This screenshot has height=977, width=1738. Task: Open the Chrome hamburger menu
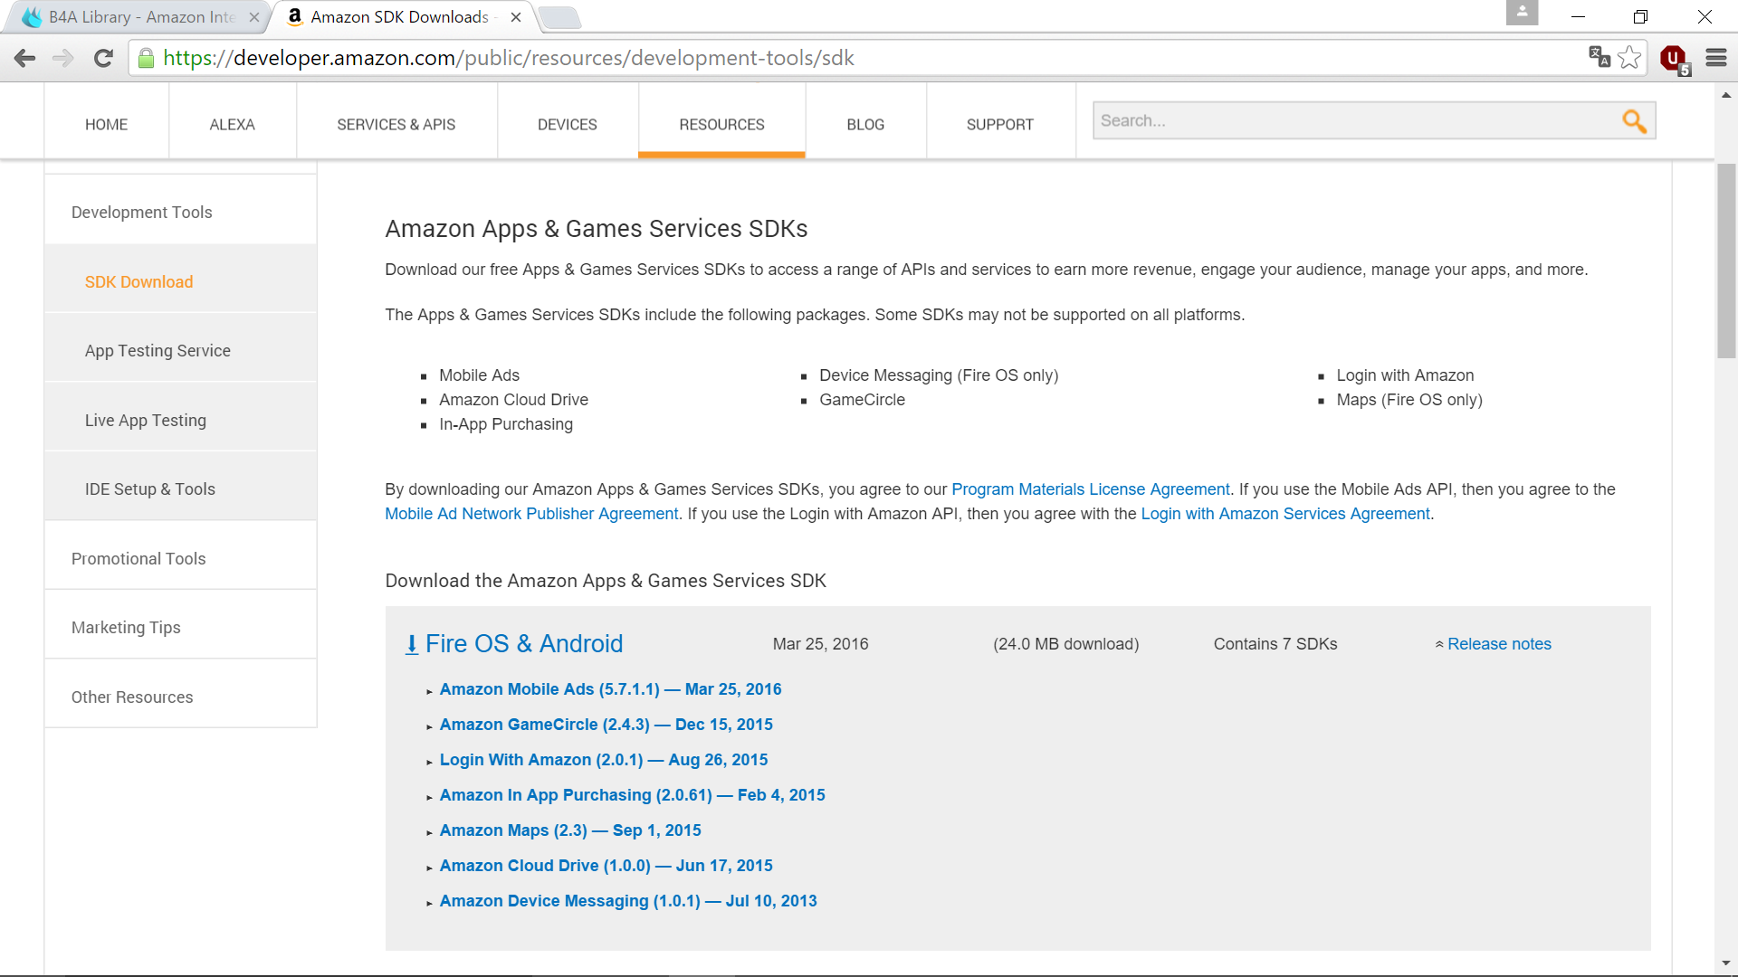pyautogui.click(x=1716, y=58)
